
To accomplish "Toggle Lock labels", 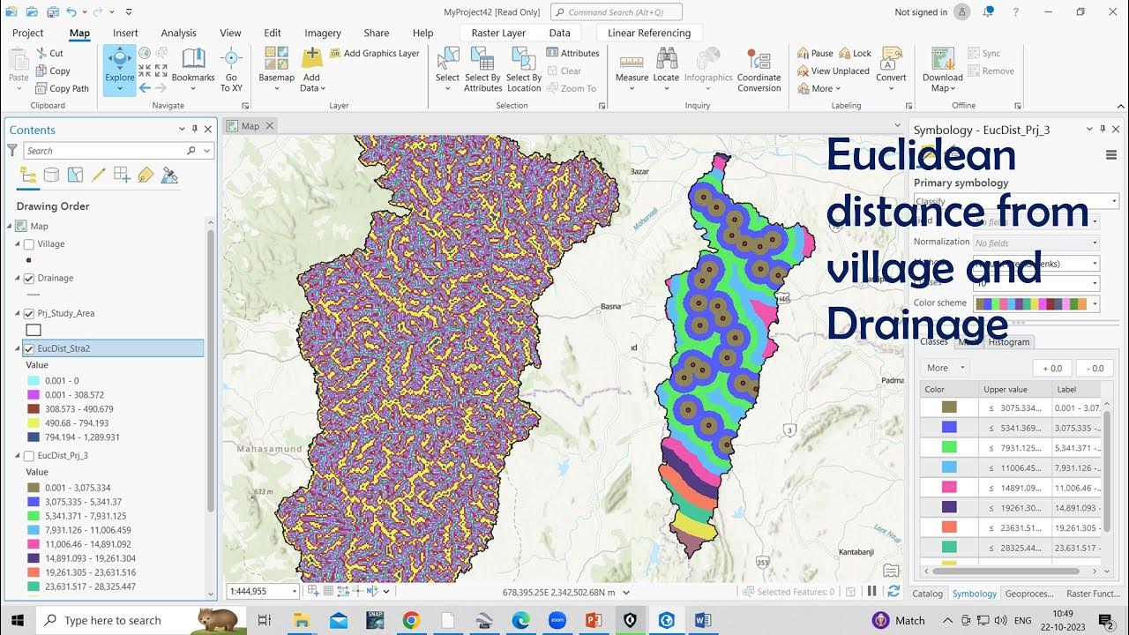I will pyautogui.click(x=855, y=53).
